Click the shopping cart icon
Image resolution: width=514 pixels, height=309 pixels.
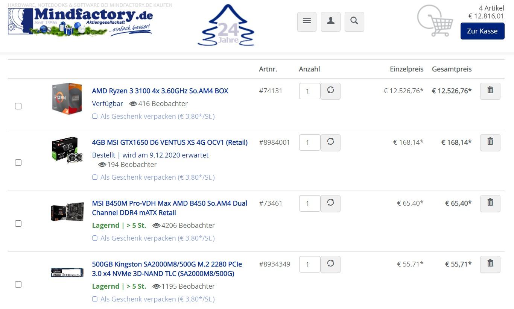point(435,21)
